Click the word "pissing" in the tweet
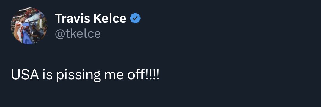This screenshot has width=321, height=107. pyautogui.click(x=78, y=75)
